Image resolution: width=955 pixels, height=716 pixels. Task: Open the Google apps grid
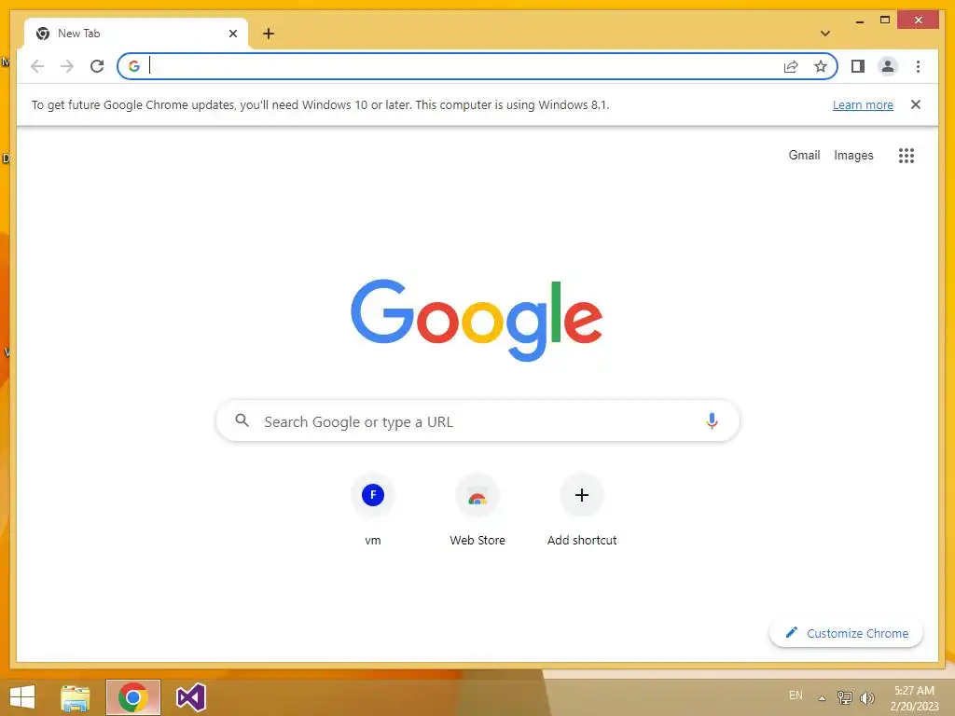click(x=907, y=156)
